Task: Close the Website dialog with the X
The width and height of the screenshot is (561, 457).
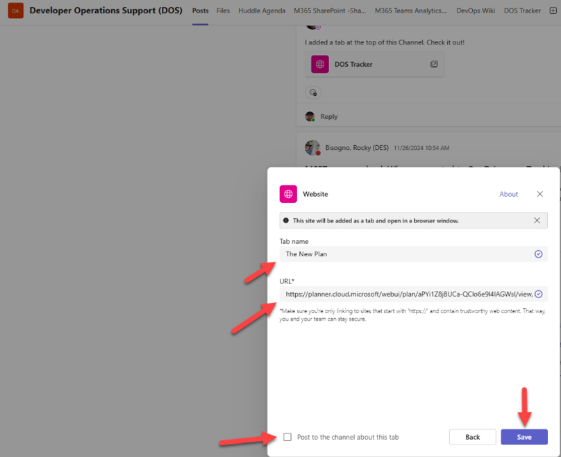Action: click(x=539, y=194)
